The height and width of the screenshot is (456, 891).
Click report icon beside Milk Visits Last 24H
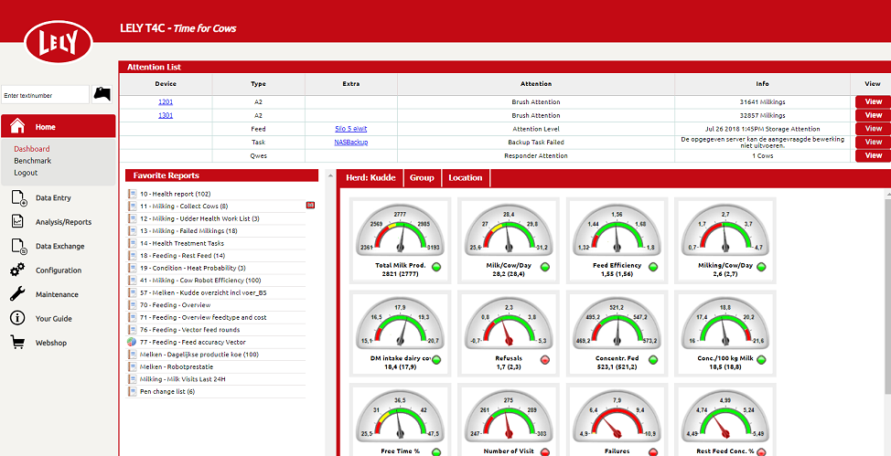(133, 378)
